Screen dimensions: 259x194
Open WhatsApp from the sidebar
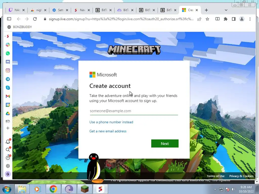(8, 53)
